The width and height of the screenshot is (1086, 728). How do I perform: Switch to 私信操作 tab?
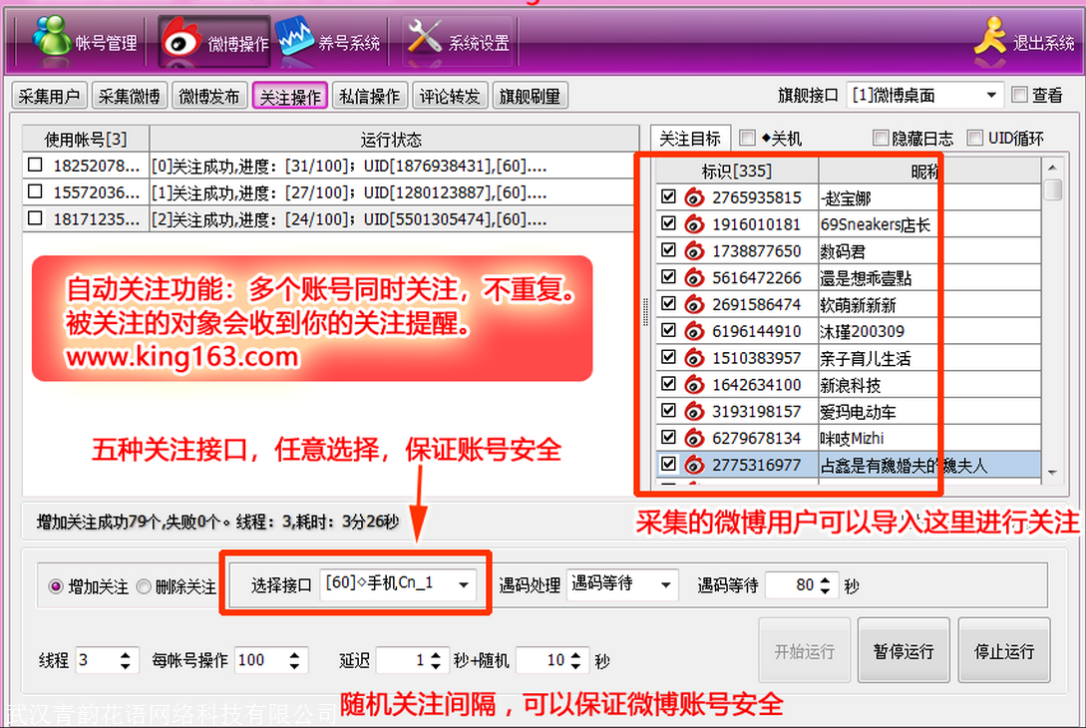(x=369, y=97)
